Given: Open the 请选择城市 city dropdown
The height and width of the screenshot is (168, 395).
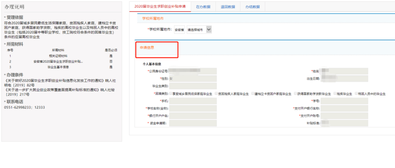Looking at the screenshot, I should coord(199,30).
